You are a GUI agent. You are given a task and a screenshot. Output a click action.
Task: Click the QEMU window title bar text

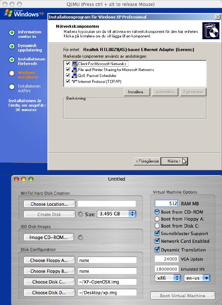coord(110,4)
